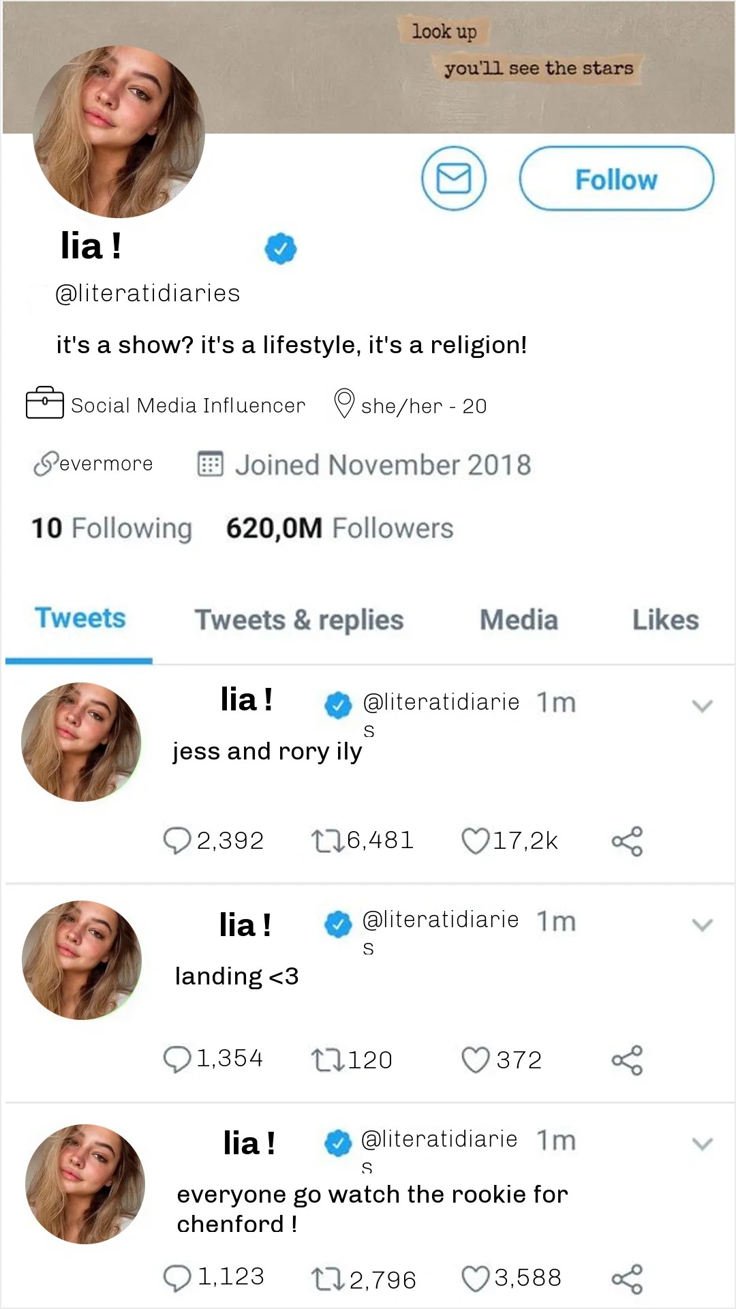Reply to the "jess and rory ily" tweet
736x1309 pixels.
[x=177, y=841]
